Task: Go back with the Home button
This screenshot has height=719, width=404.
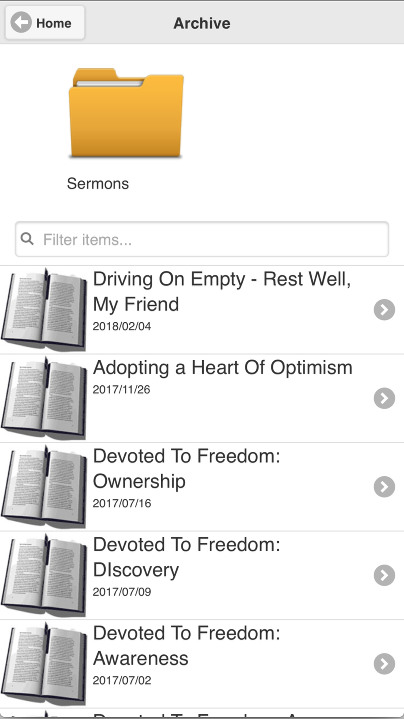Action: click(45, 23)
